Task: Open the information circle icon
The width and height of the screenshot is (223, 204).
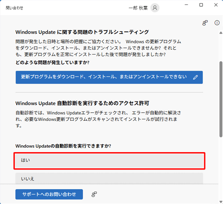Action: tap(217, 23)
